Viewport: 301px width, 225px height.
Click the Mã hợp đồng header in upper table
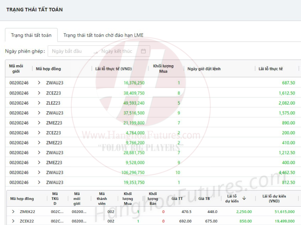point(49,69)
